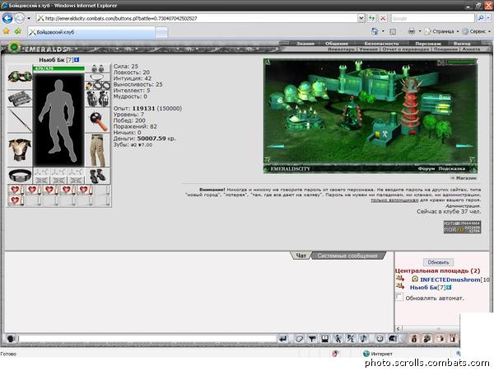Click the chat filter funnel icon
This screenshot has width=494, height=371.
312,339
